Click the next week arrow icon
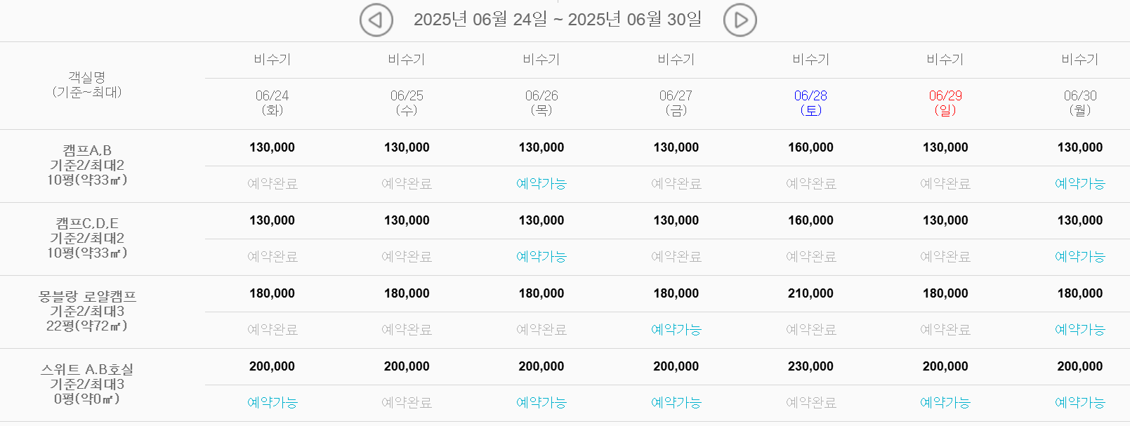 (740, 20)
